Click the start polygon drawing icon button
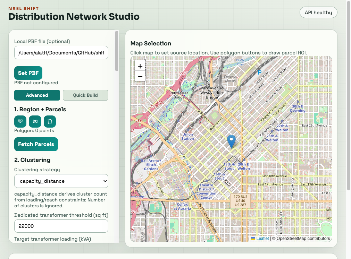 pyautogui.click(x=20, y=121)
